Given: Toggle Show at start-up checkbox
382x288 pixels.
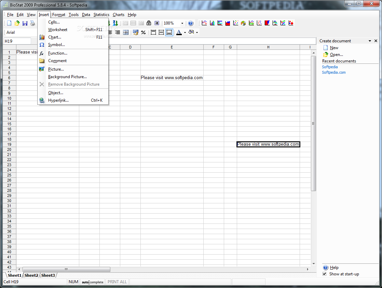Looking at the screenshot, I should click(x=325, y=274).
